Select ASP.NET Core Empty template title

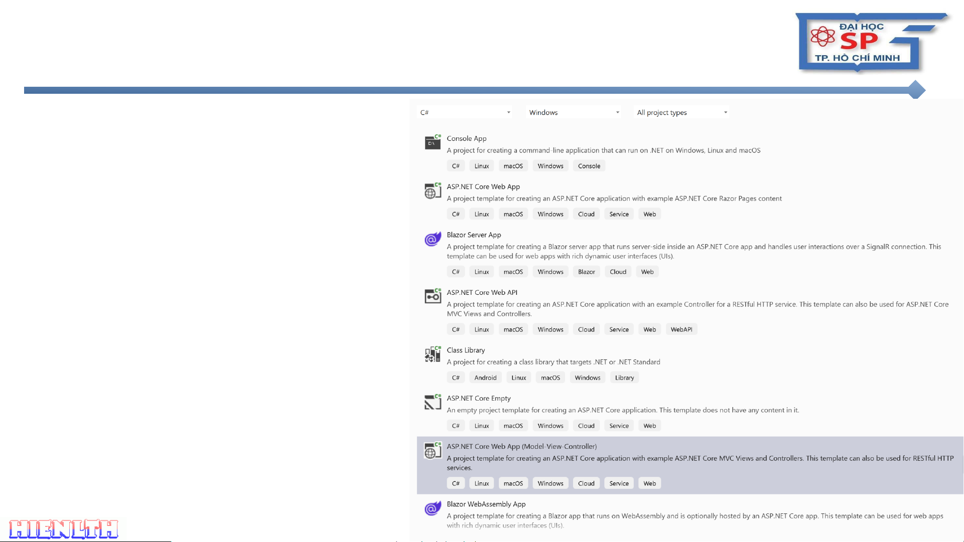479,398
